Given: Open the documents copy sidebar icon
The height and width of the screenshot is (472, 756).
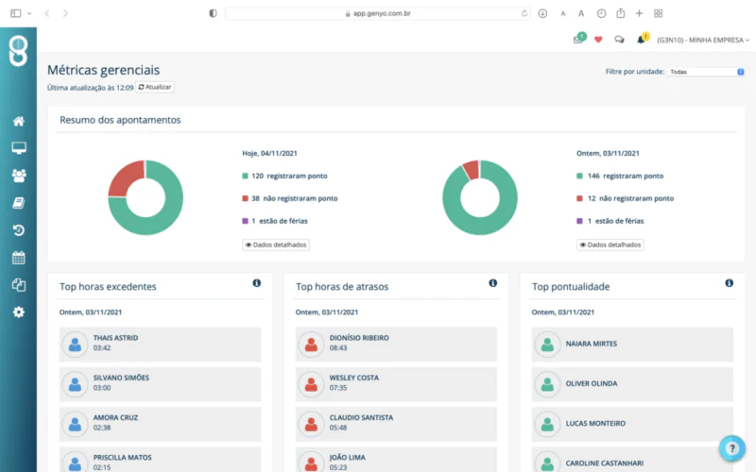Looking at the screenshot, I should 18,285.
